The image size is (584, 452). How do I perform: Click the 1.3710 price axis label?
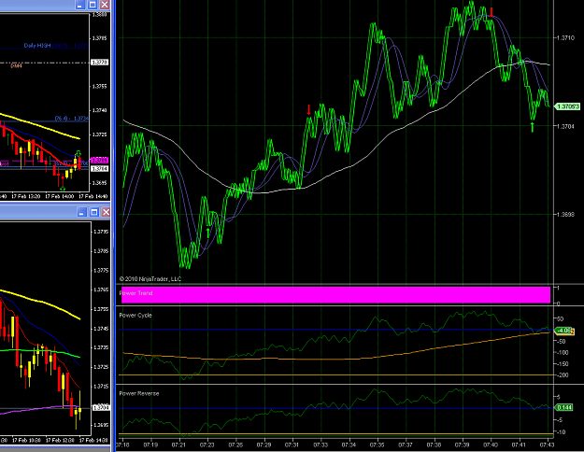coord(565,38)
